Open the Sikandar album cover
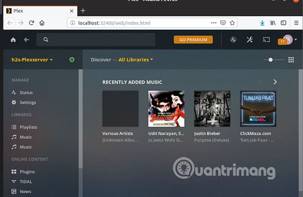 [166, 109]
